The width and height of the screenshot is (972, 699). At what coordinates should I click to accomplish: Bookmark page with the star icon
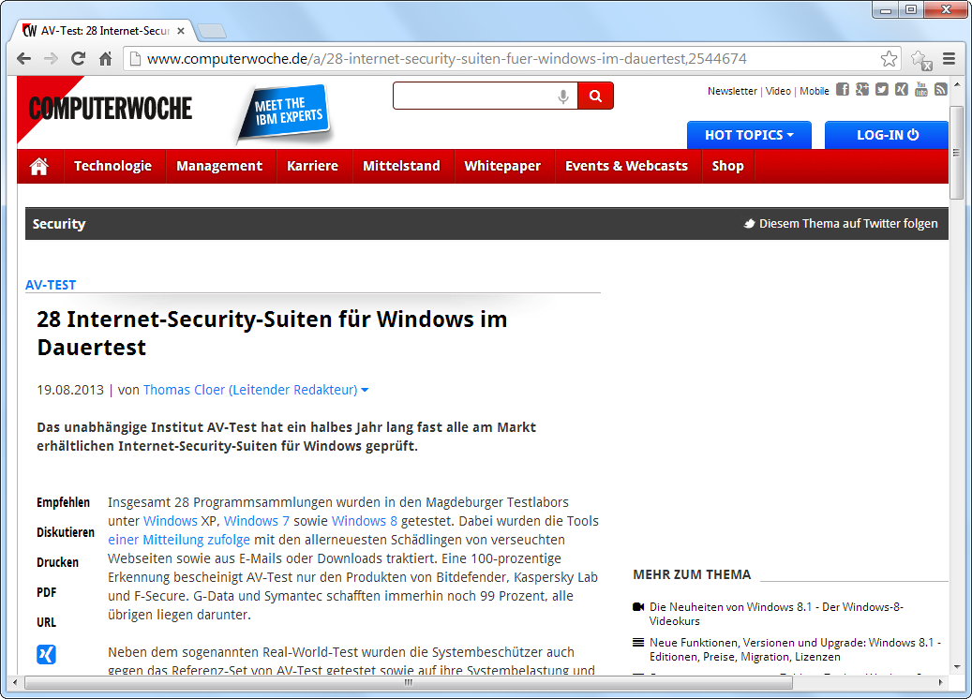coord(889,59)
